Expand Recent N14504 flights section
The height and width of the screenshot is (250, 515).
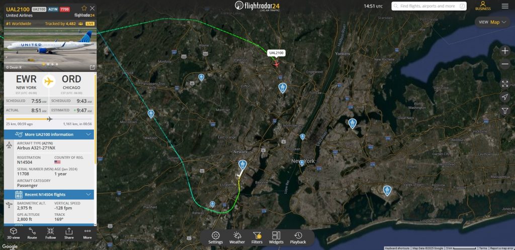coord(49,195)
